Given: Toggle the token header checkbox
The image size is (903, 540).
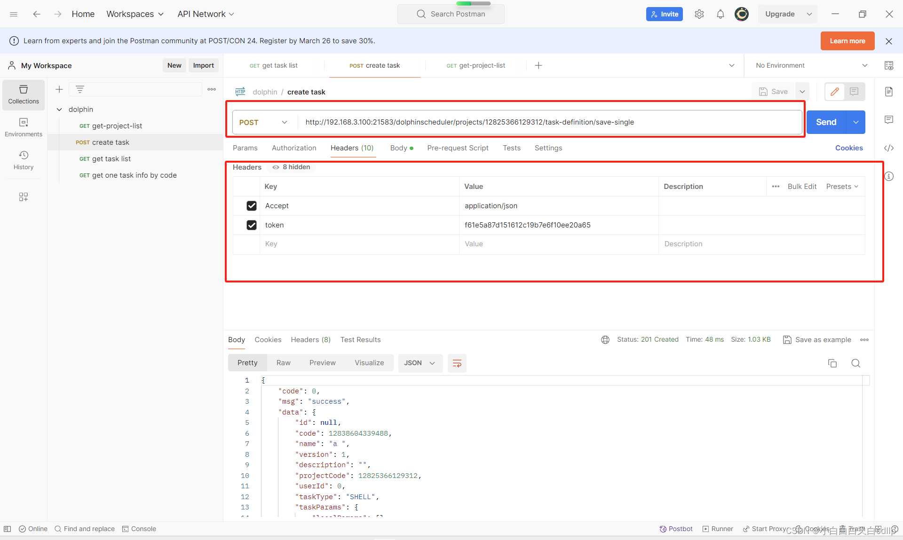Looking at the screenshot, I should 252,225.
